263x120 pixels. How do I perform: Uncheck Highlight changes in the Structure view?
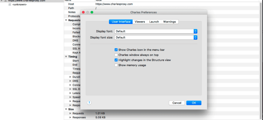(x=116, y=60)
